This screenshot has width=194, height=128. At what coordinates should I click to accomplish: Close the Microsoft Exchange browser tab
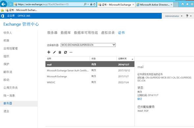133,5
